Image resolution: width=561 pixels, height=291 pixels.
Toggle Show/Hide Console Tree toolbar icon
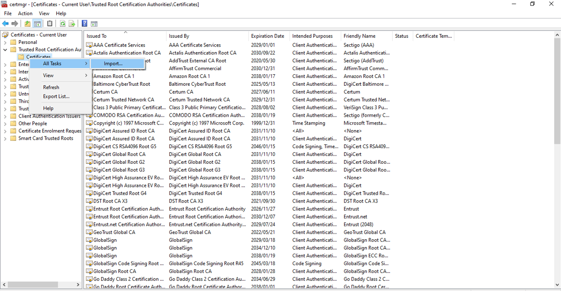[37, 24]
